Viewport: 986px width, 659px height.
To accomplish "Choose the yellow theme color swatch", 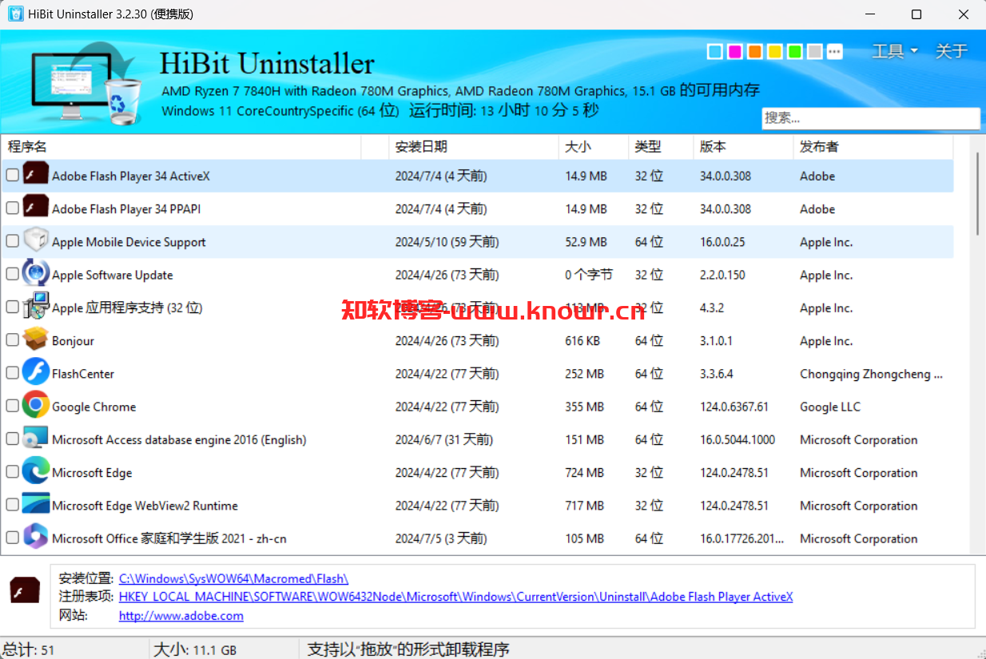I will [x=774, y=52].
